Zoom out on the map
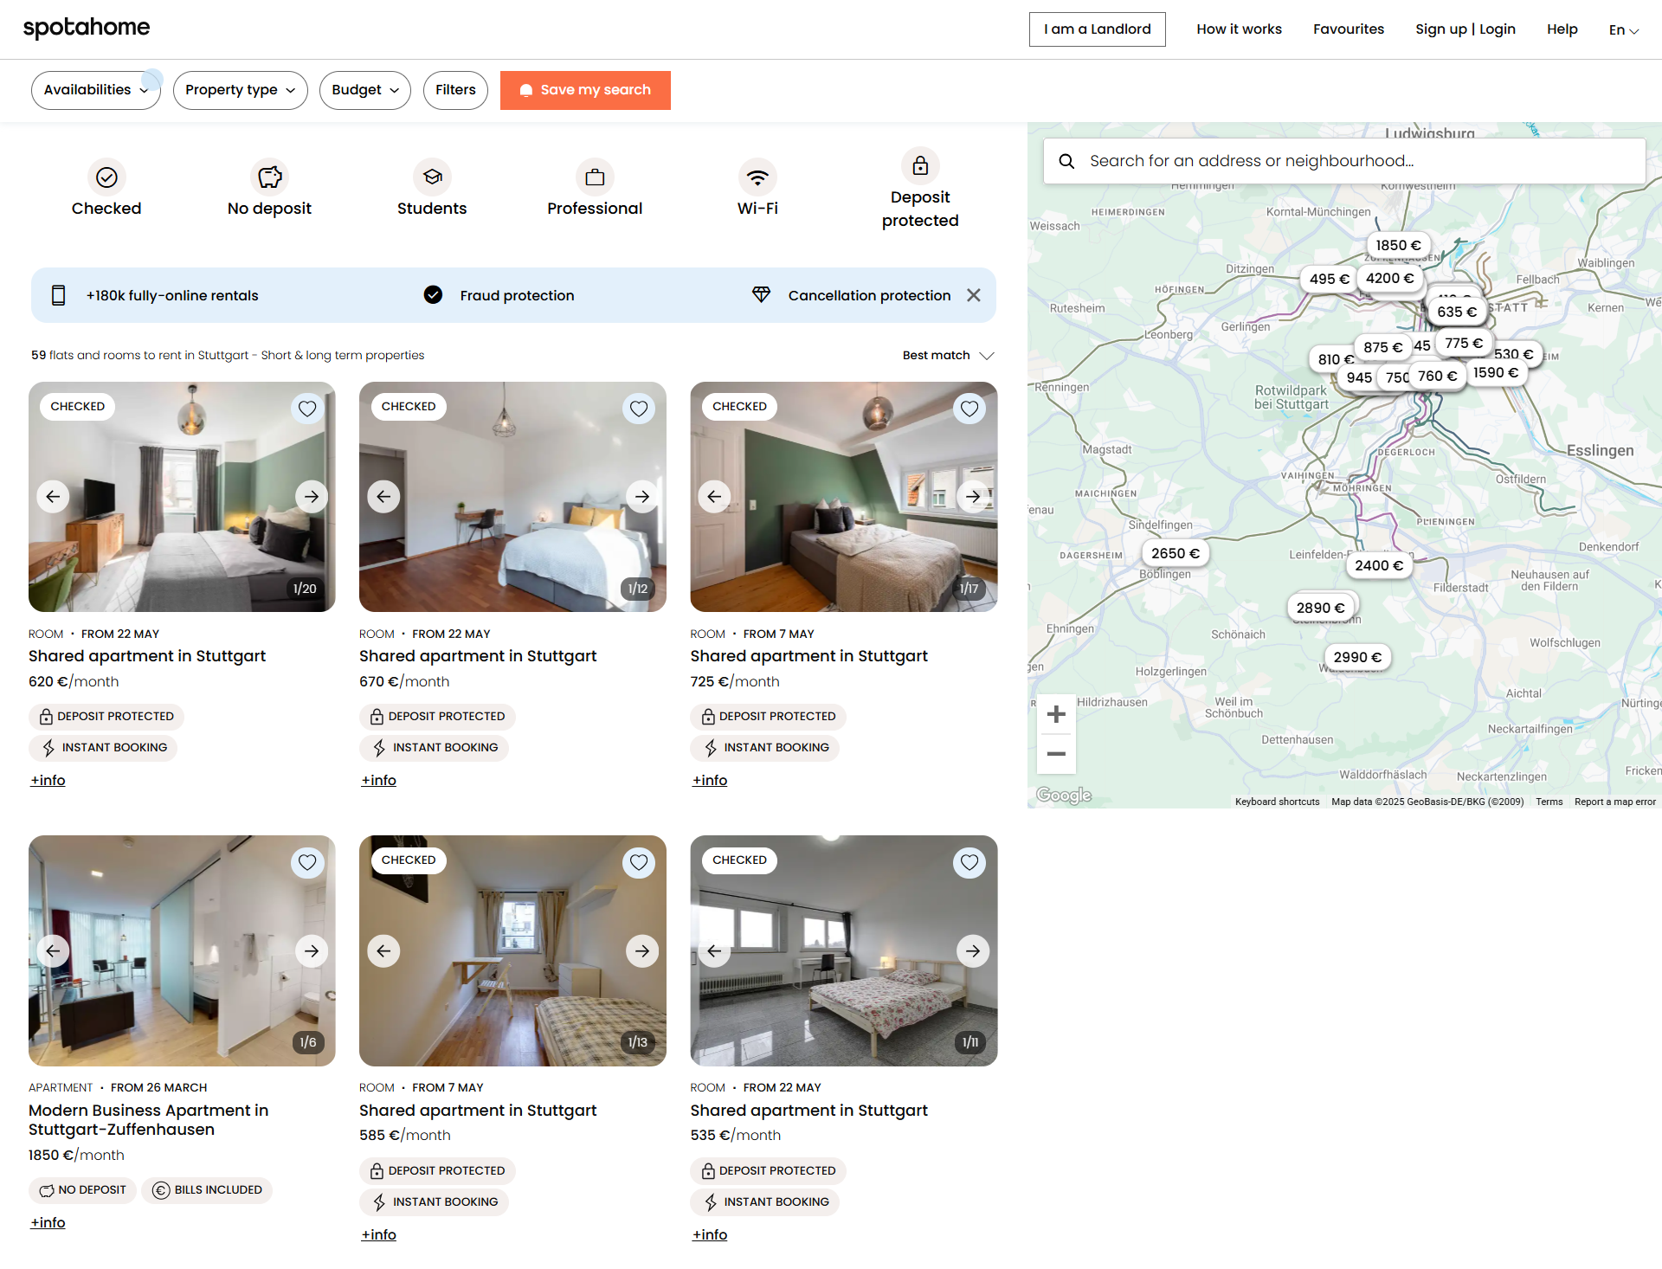This screenshot has height=1269, width=1662. click(1056, 754)
